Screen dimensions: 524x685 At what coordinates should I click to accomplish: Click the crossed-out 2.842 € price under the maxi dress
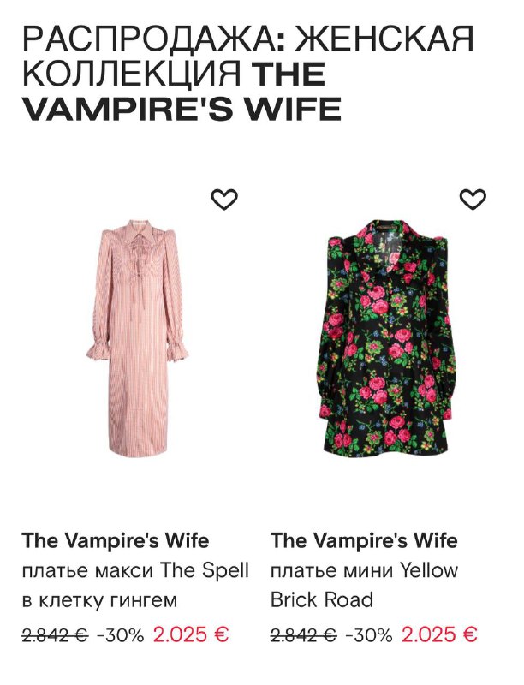click(55, 635)
